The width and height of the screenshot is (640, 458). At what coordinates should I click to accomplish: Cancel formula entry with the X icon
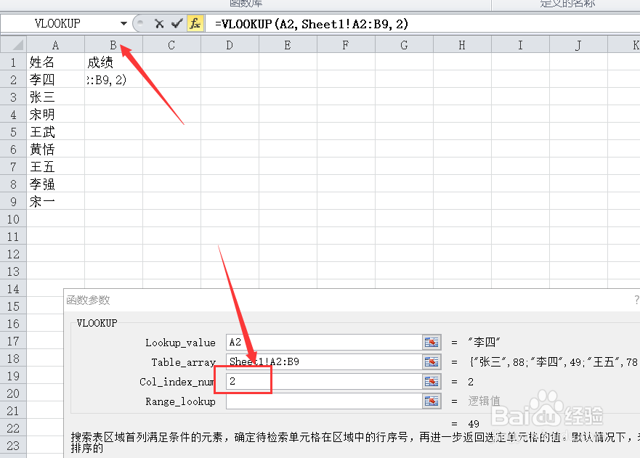[159, 23]
